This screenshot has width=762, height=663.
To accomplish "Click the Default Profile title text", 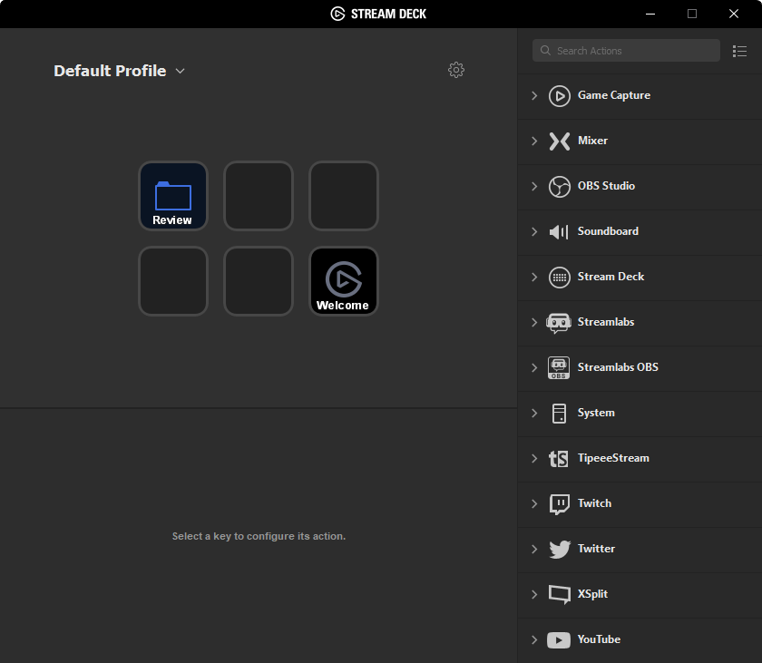I will (x=110, y=71).
